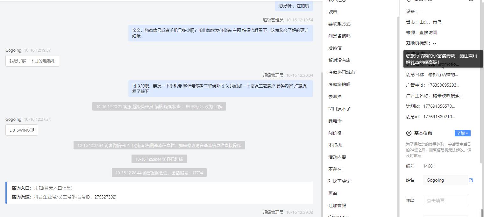Choose the 窗口发不了 quick reply
Viewport: 484px width, 217px height.
(339, 109)
